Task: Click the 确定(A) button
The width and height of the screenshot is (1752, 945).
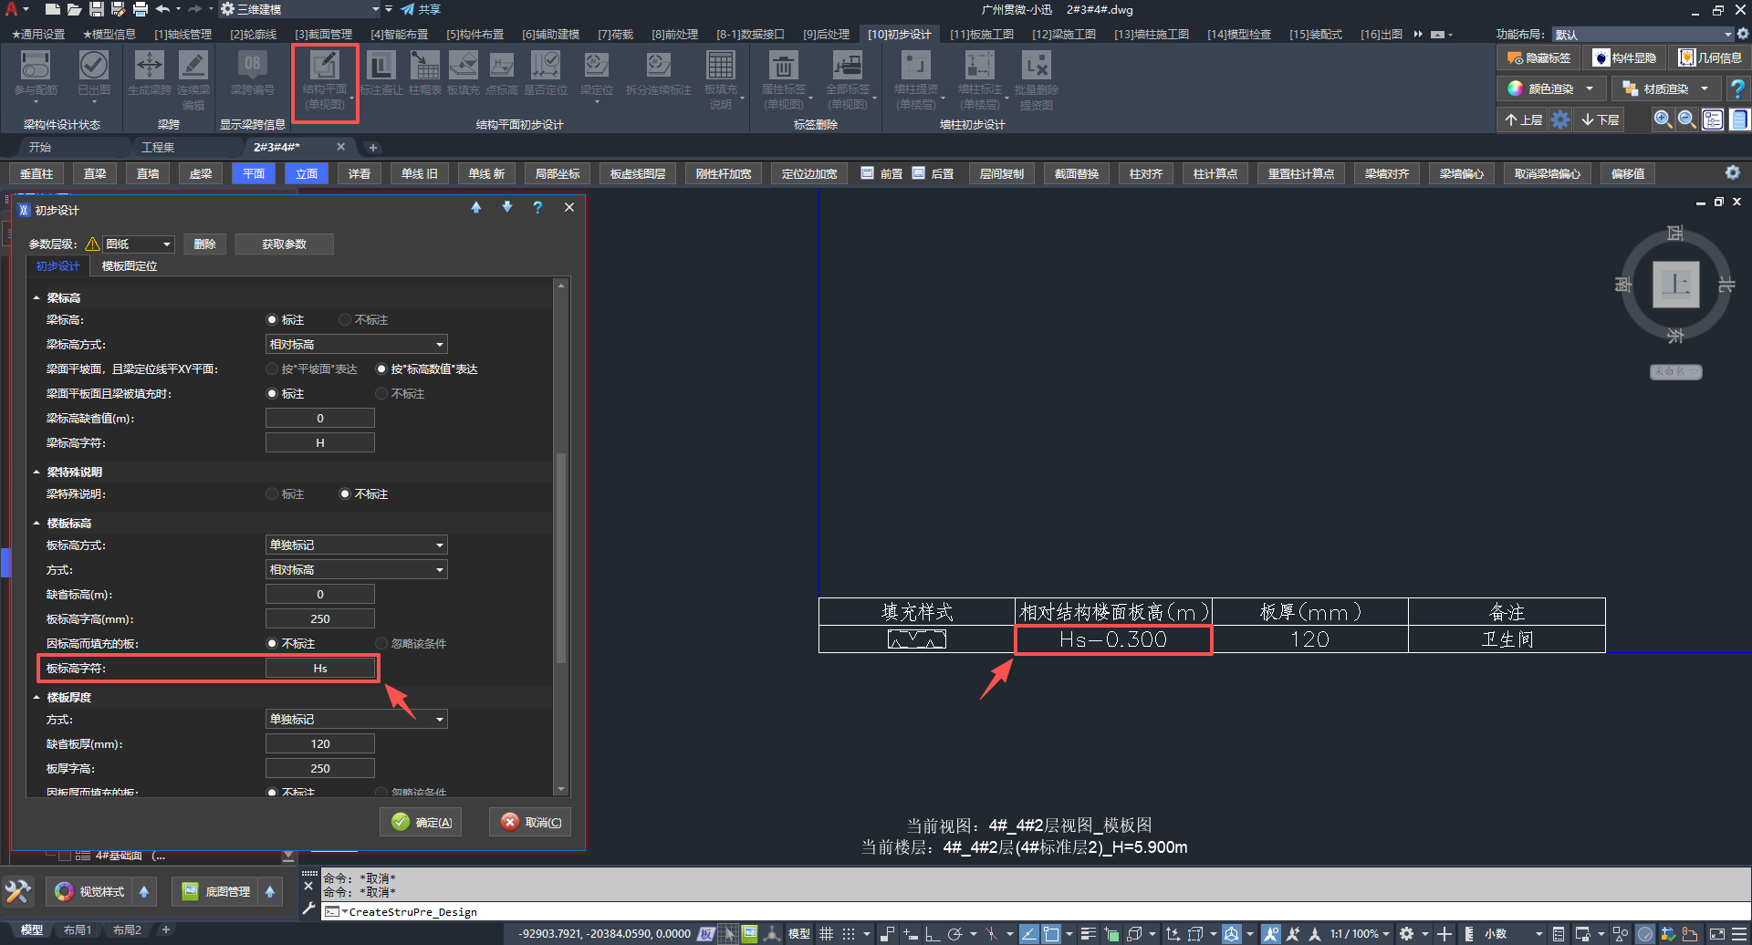Action: [421, 822]
